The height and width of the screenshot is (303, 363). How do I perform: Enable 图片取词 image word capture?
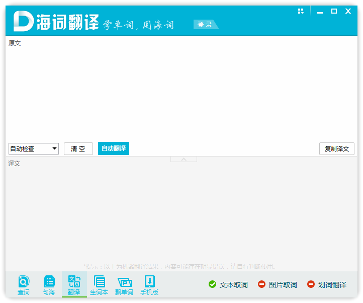click(278, 284)
